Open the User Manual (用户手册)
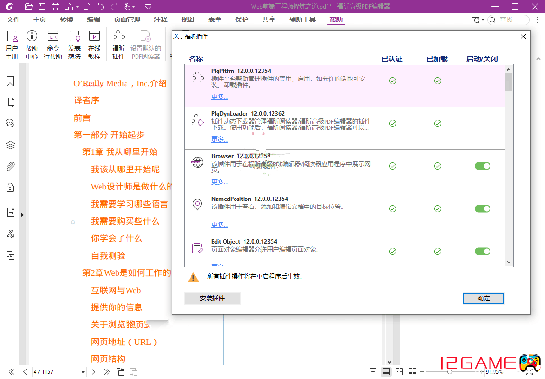Screen dimensions: 545x379 12,45
